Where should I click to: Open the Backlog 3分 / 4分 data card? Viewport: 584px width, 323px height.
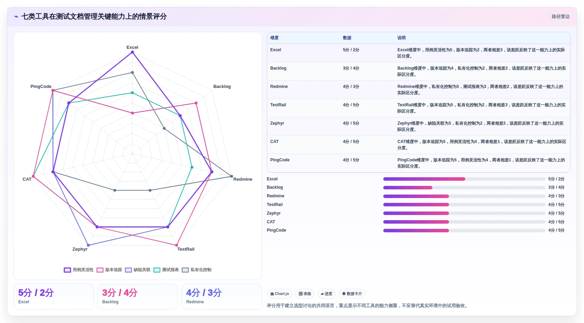(x=138, y=296)
